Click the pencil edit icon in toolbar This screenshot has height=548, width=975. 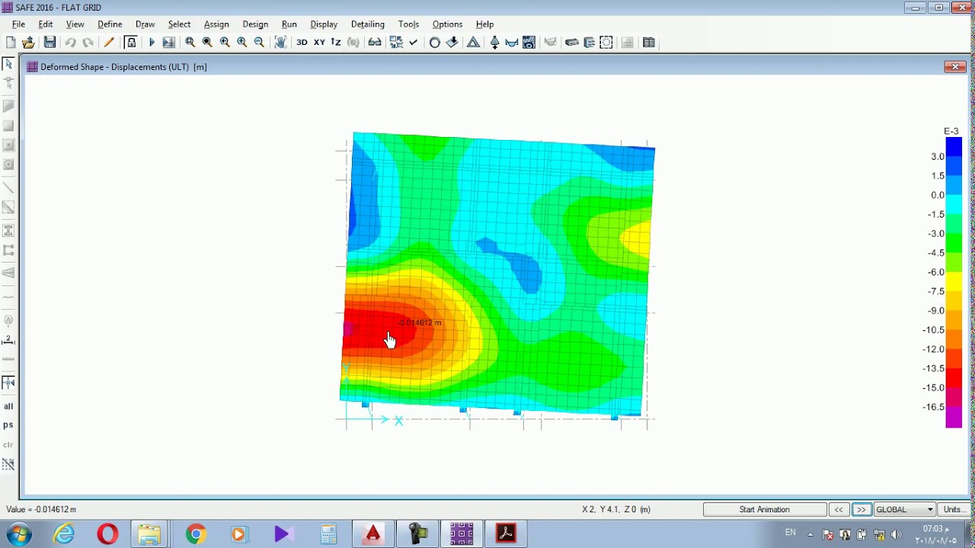tap(109, 43)
